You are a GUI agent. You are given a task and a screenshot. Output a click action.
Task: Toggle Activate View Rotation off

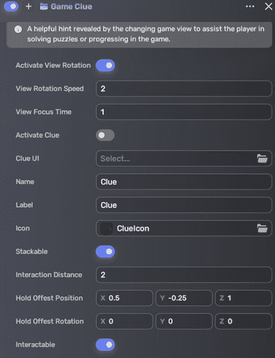tap(105, 65)
